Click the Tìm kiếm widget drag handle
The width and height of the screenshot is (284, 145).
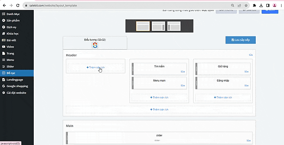[x=133, y=69]
